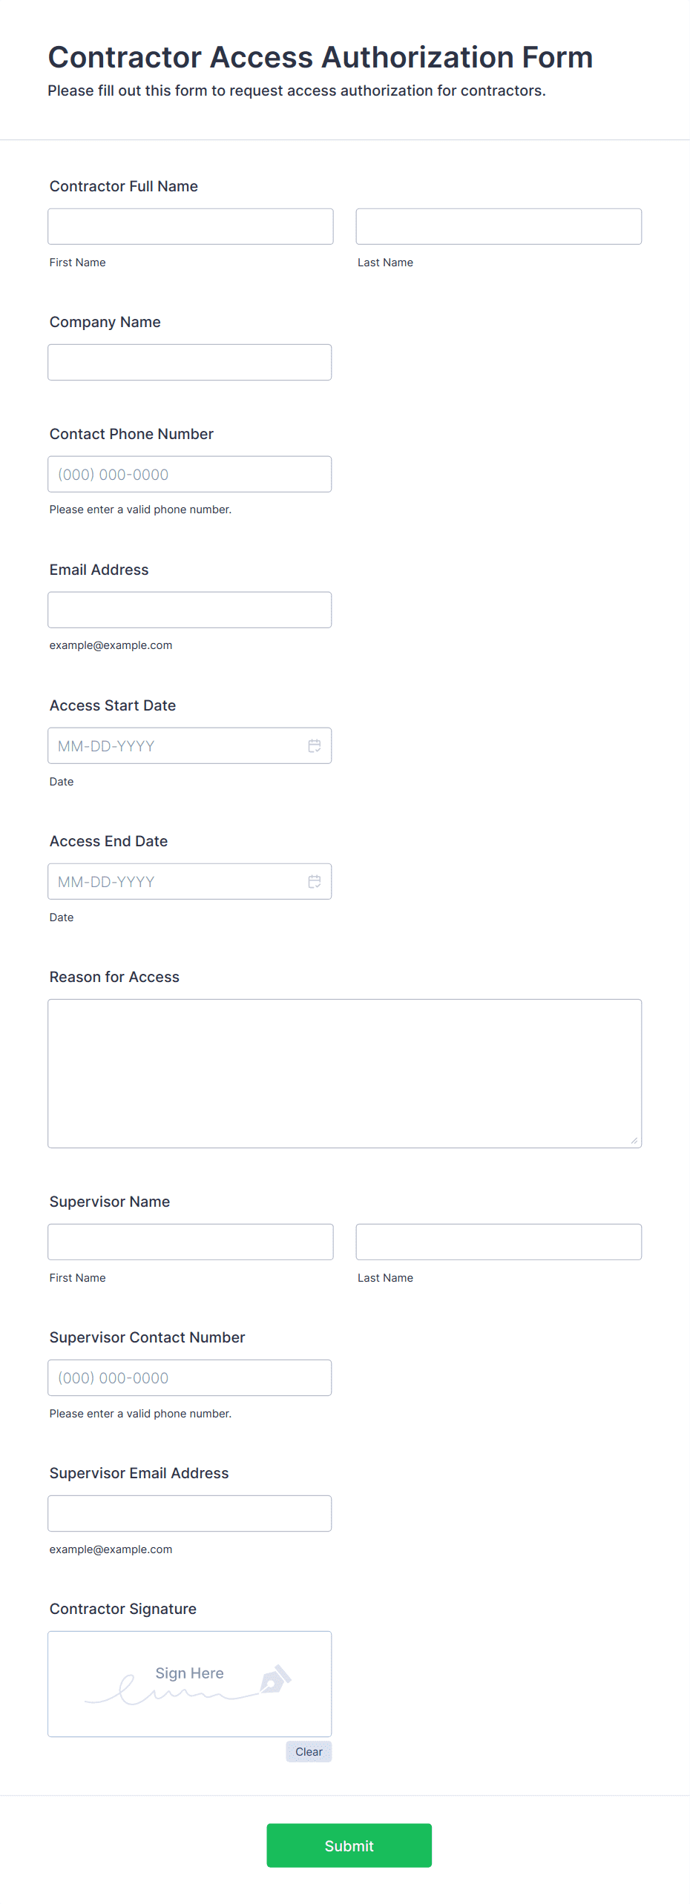This screenshot has height=1904, width=690.
Task: Focus the contractor First Name field
Action: (x=190, y=225)
